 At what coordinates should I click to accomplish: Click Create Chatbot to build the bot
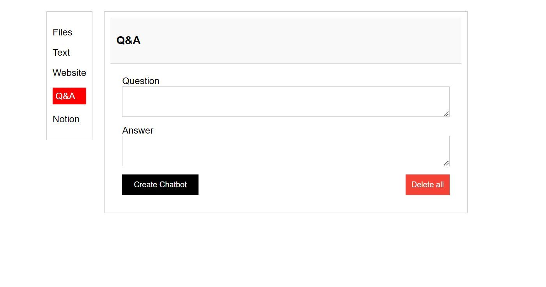click(x=160, y=185)
